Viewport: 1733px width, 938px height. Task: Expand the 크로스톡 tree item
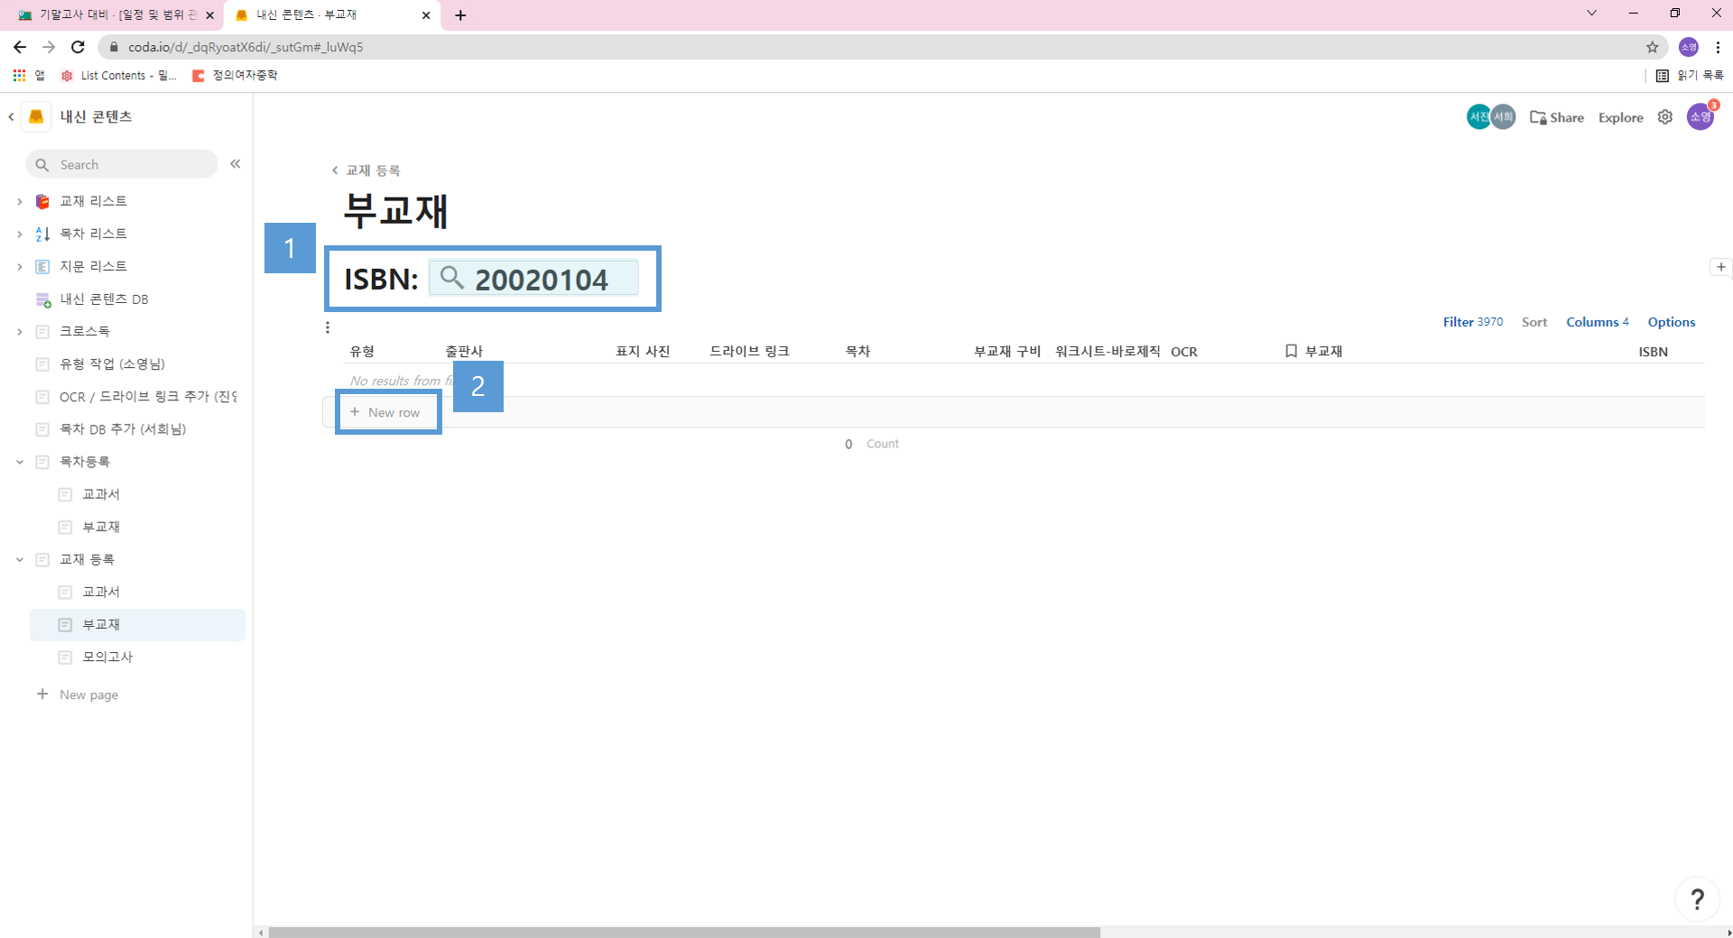[x=19, y=332]
